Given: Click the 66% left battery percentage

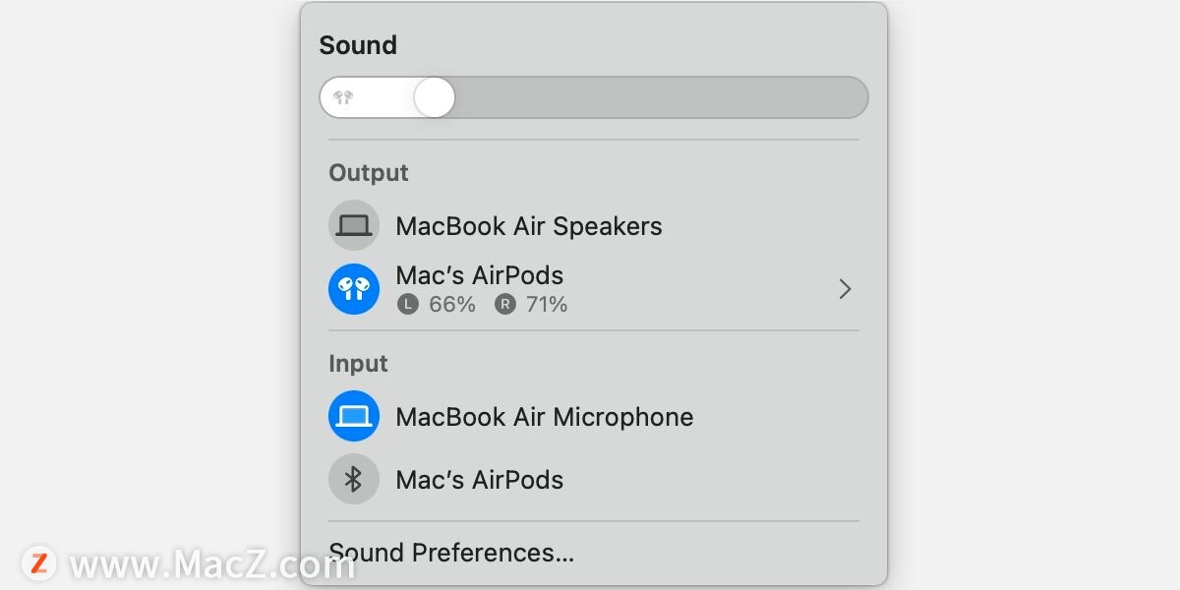Looking at the screenshot, I should tap(451, 305).
